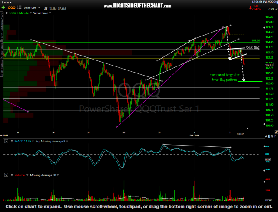This screenshot has width=278, height=212.
Task: Open the Exp Moving Average 9 menu
Action: tap(52, 141)
